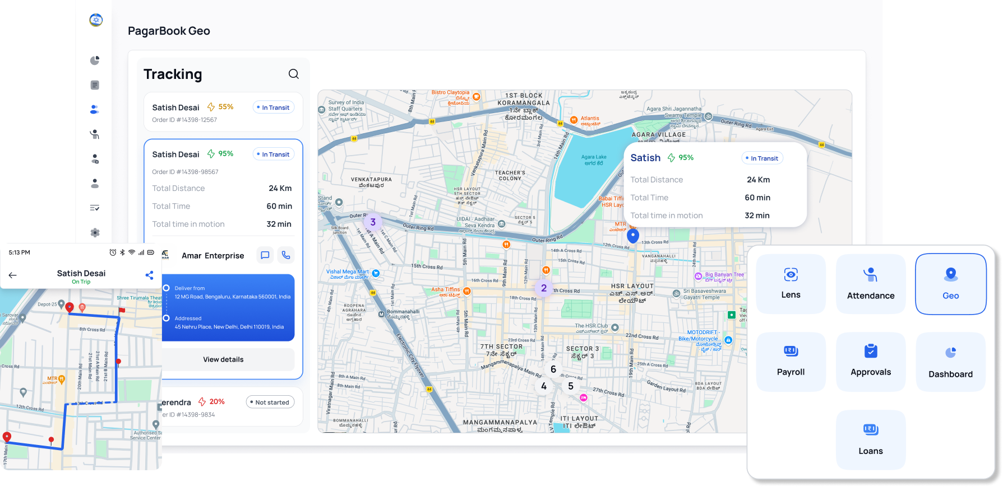Select the Geo tile

pos(951,284)
